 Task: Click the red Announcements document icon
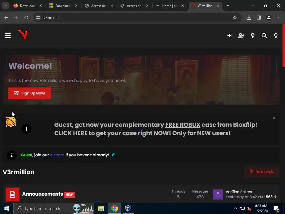(13, 194)
